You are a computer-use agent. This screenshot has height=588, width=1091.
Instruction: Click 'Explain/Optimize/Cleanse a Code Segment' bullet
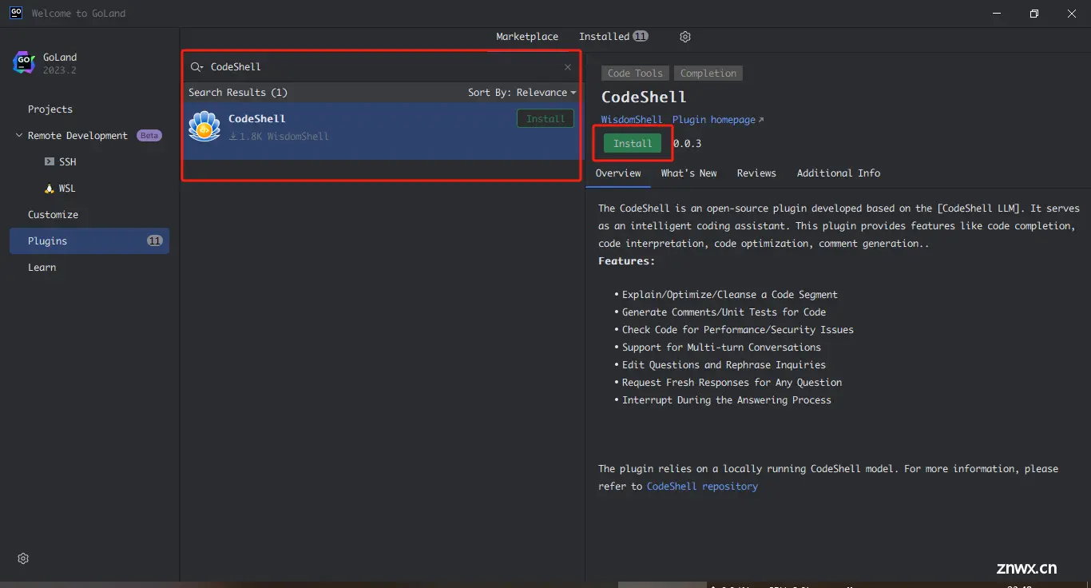click(730, 295)
